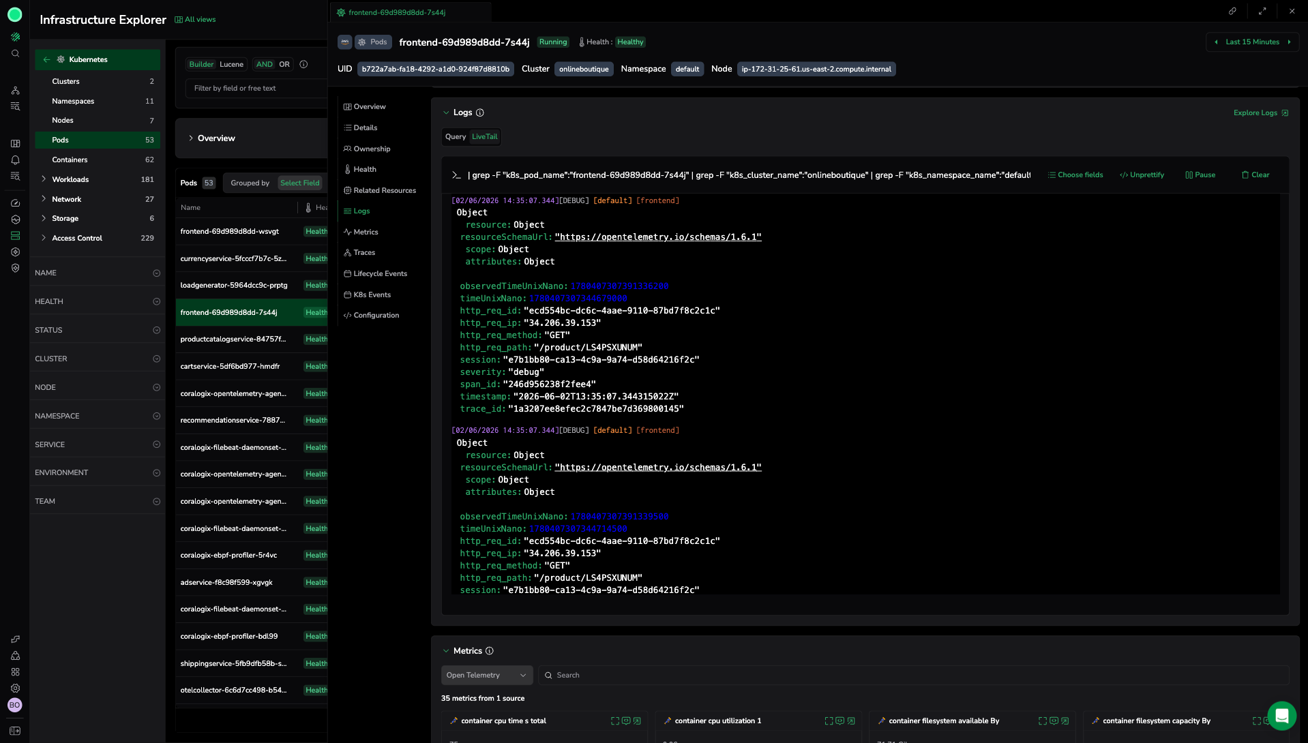Switch query mode to Lucene

231,65
